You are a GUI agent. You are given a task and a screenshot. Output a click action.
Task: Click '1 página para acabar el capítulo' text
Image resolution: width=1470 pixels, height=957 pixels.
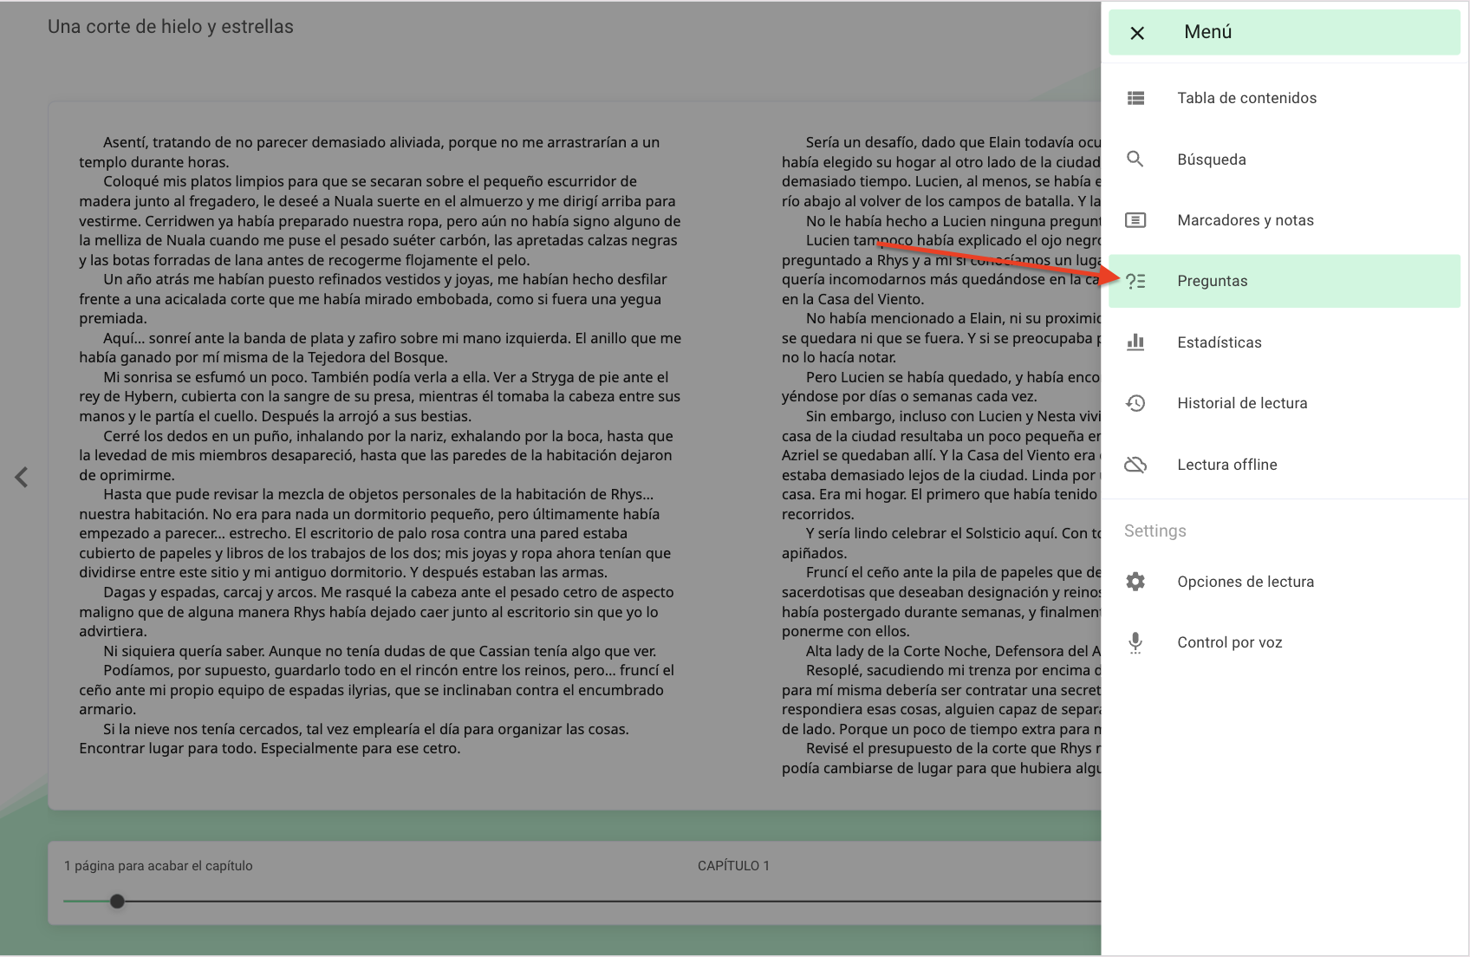pos(159,866)
